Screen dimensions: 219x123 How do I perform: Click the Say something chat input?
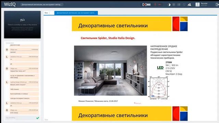click(21, 118)
